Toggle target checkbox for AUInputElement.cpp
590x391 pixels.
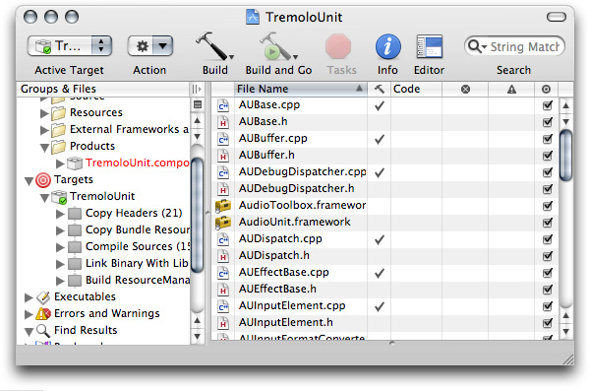pos(548,306)
